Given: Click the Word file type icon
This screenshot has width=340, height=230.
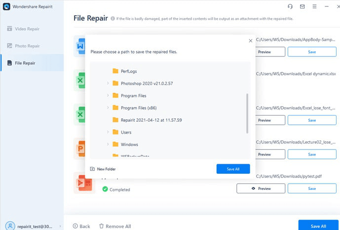Looking at the screenshot, I should pos(79,46).
